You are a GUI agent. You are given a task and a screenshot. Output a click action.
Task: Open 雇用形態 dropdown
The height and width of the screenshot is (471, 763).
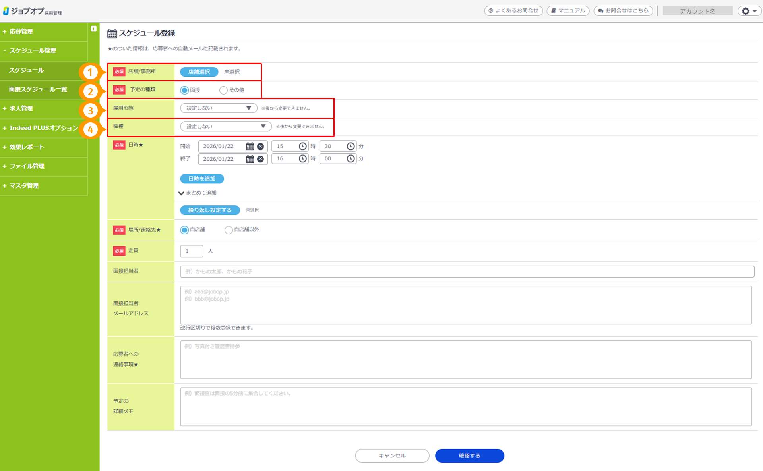219,108
